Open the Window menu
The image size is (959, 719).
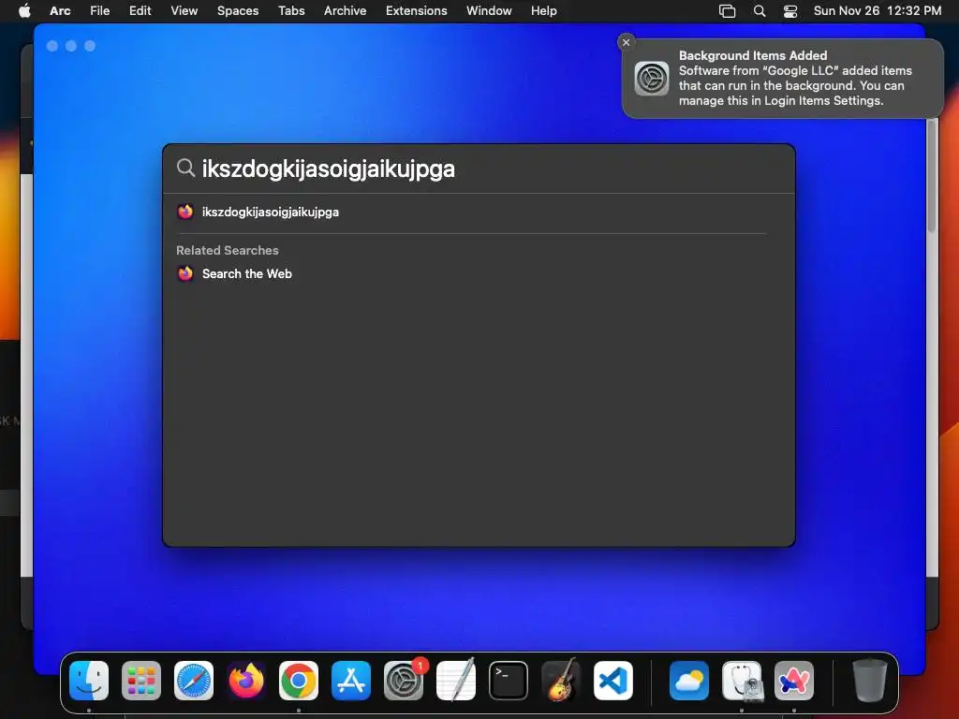(x=489, y=10)
